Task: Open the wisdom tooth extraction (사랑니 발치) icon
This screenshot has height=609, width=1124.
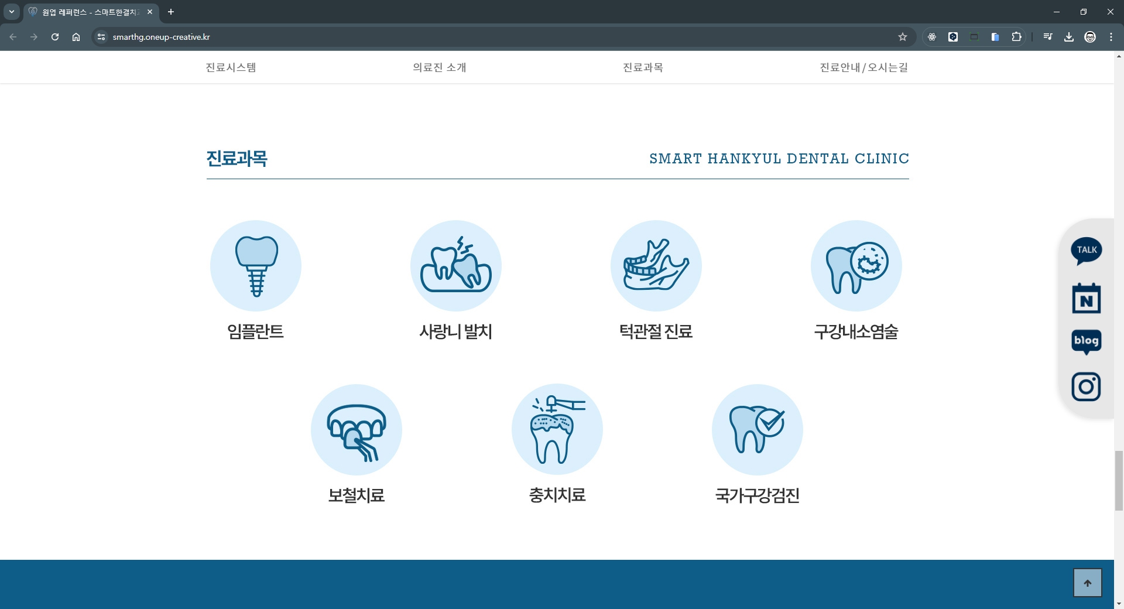Action: point(456,266)
